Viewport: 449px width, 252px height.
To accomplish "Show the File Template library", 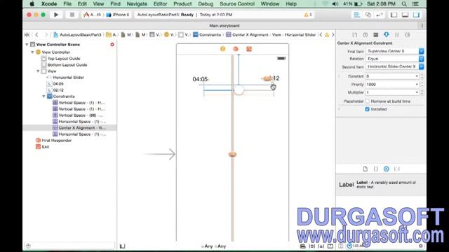I will (366, 169).
